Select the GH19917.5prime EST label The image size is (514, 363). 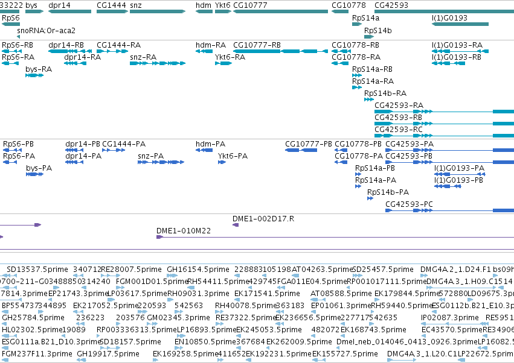point(108,354)
